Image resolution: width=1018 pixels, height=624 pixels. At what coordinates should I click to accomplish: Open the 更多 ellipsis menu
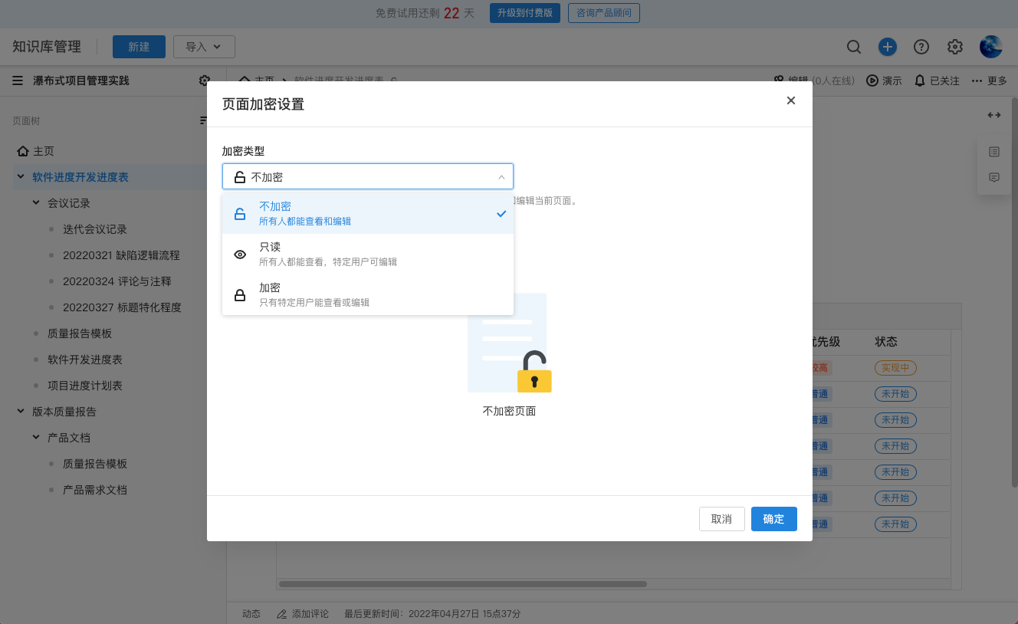tap(989, 80)
